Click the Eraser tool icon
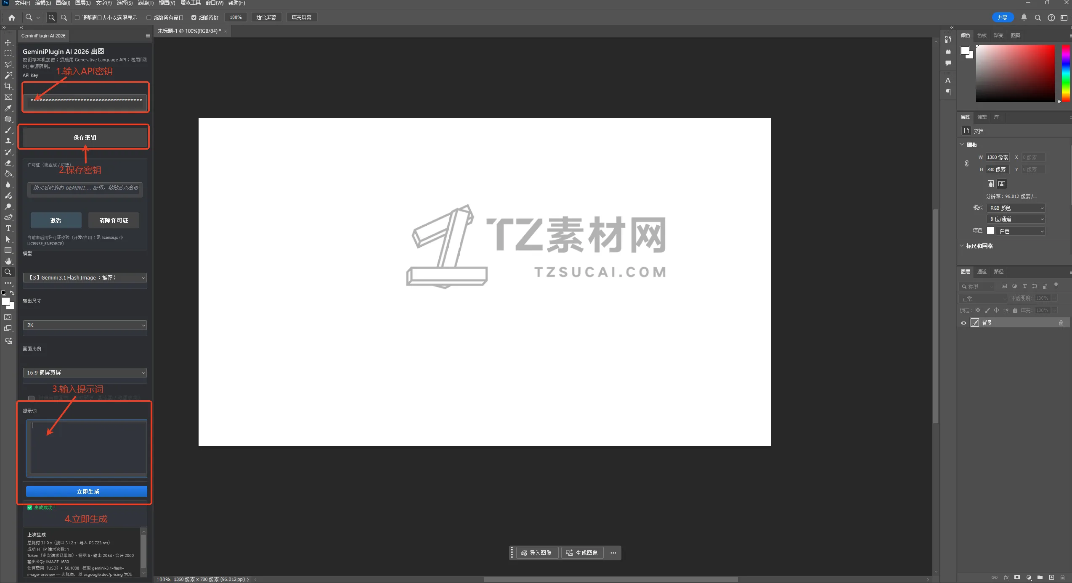The width and height of the screenshot is (1072, 583). (x=8, y=163)
